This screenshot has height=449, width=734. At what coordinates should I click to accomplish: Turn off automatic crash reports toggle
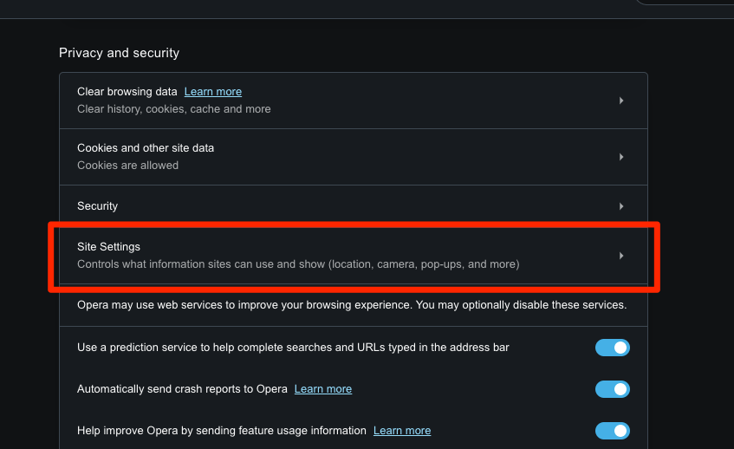pos(612,389)
